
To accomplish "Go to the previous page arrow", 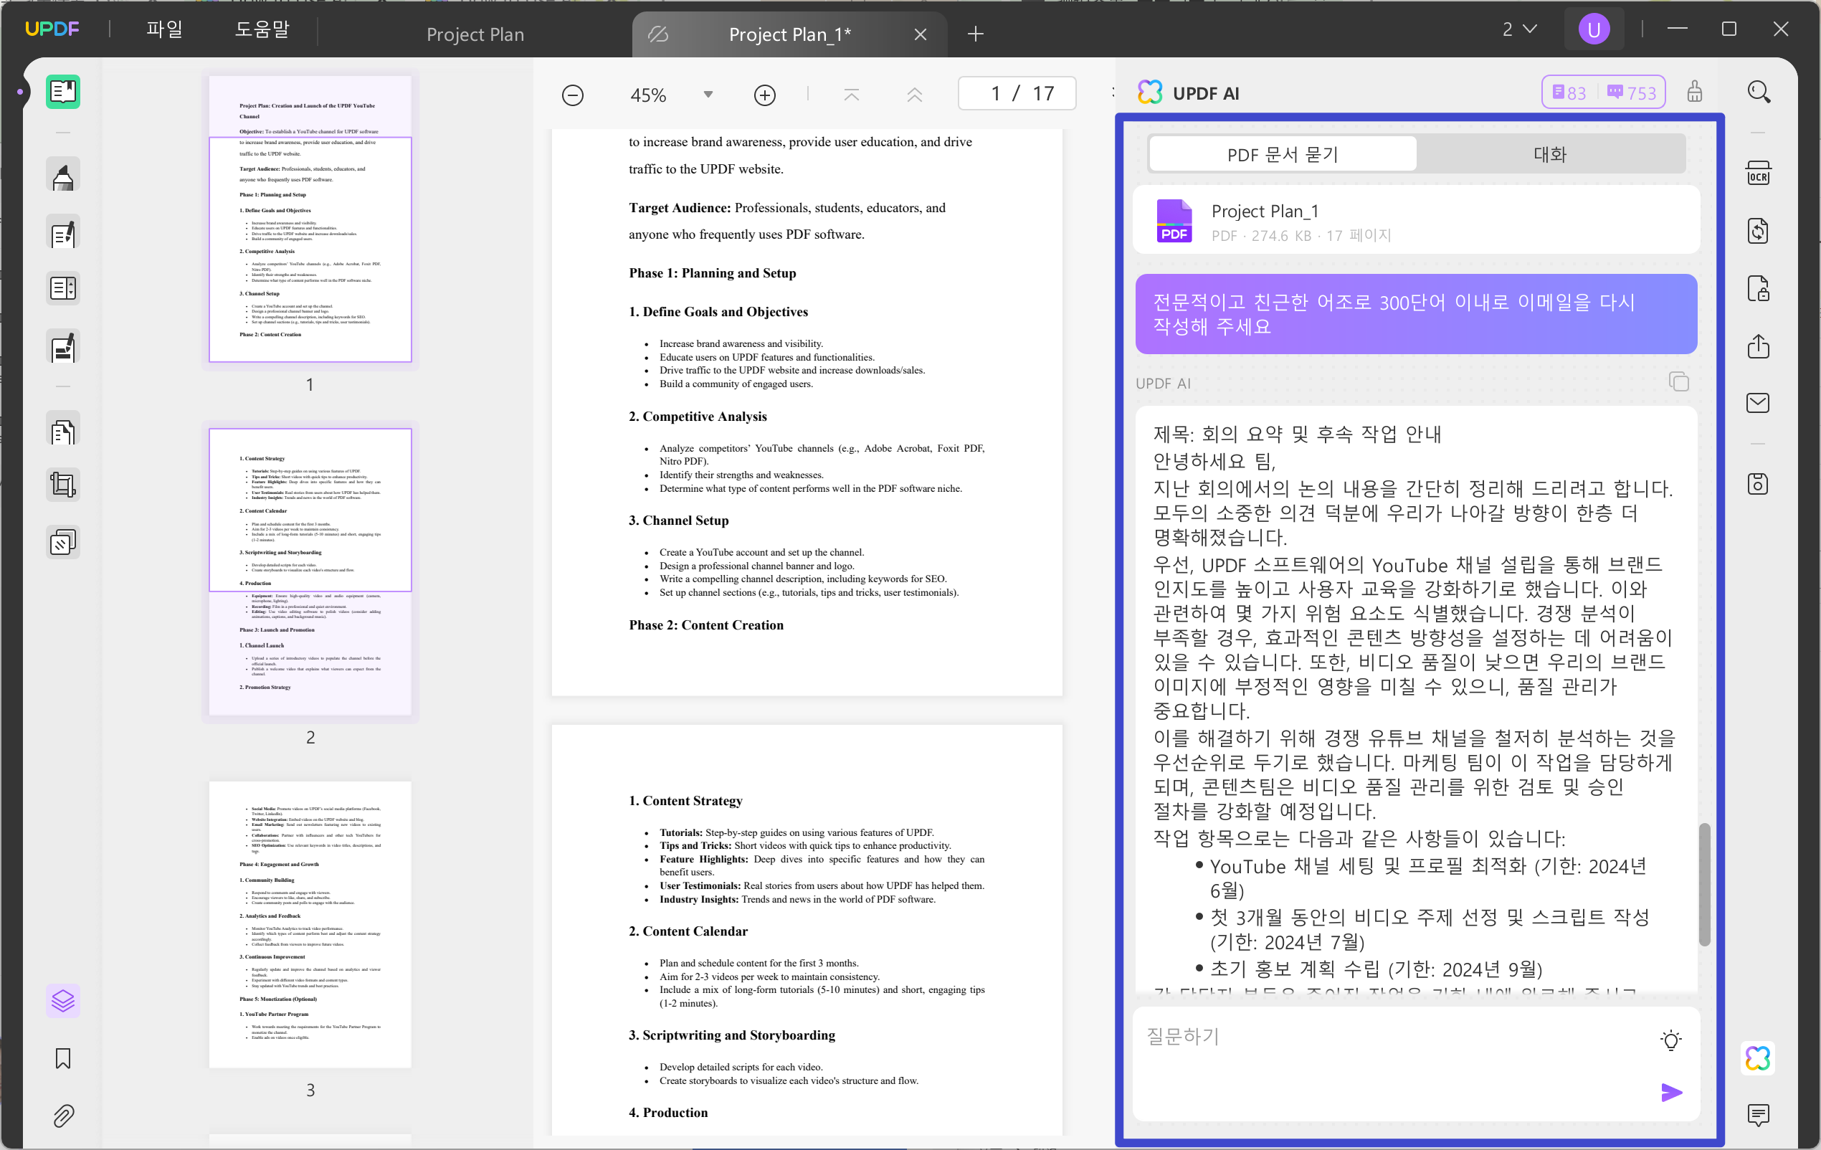I will pos(914,95).
